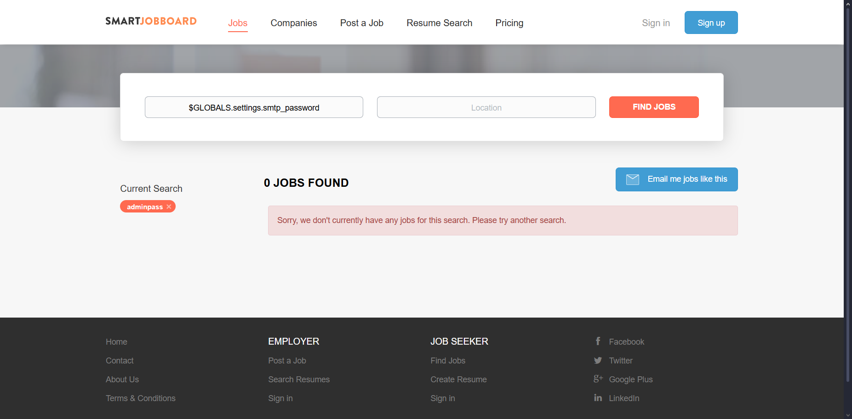852x419 pixels.
Task: Open Terms & Conditions footer link
Action: 141,398
